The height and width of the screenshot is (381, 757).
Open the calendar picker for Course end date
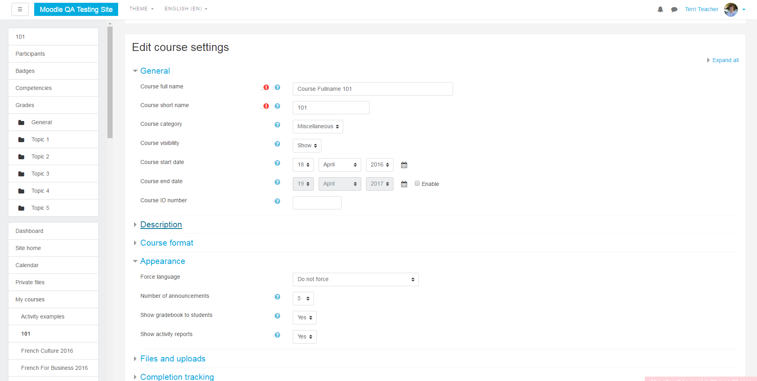tap(404, 184)
